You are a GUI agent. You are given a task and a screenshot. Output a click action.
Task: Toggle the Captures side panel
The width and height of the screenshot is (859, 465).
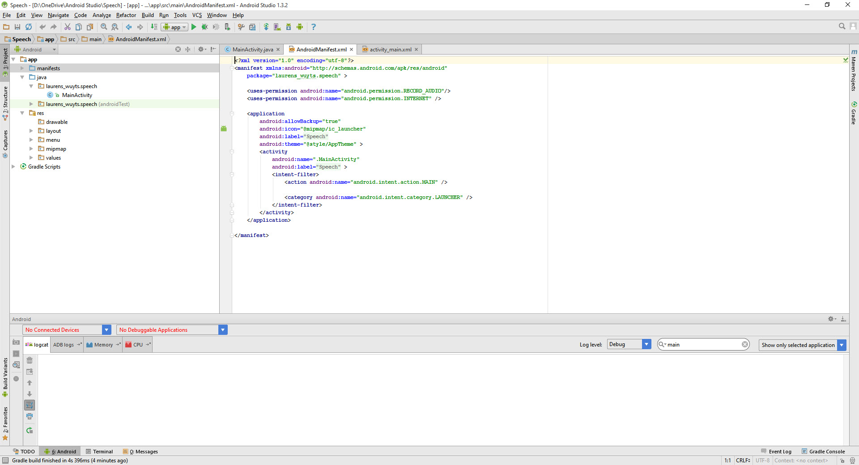click(5, 144)
